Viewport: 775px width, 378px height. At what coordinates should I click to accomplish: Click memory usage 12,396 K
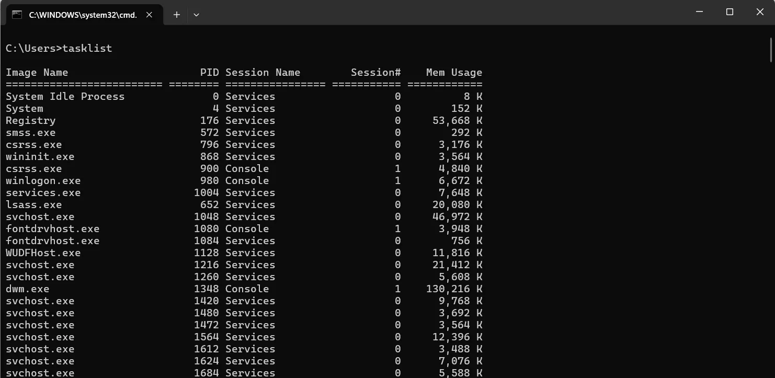[x=458, y=337]
